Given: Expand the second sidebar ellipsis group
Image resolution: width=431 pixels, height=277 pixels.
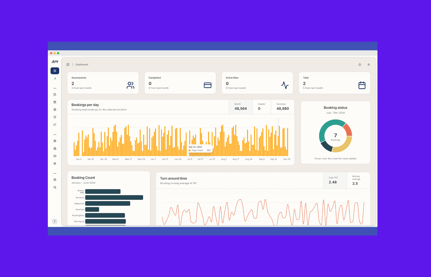Looking at the screenshot, I should click(55, 135).
